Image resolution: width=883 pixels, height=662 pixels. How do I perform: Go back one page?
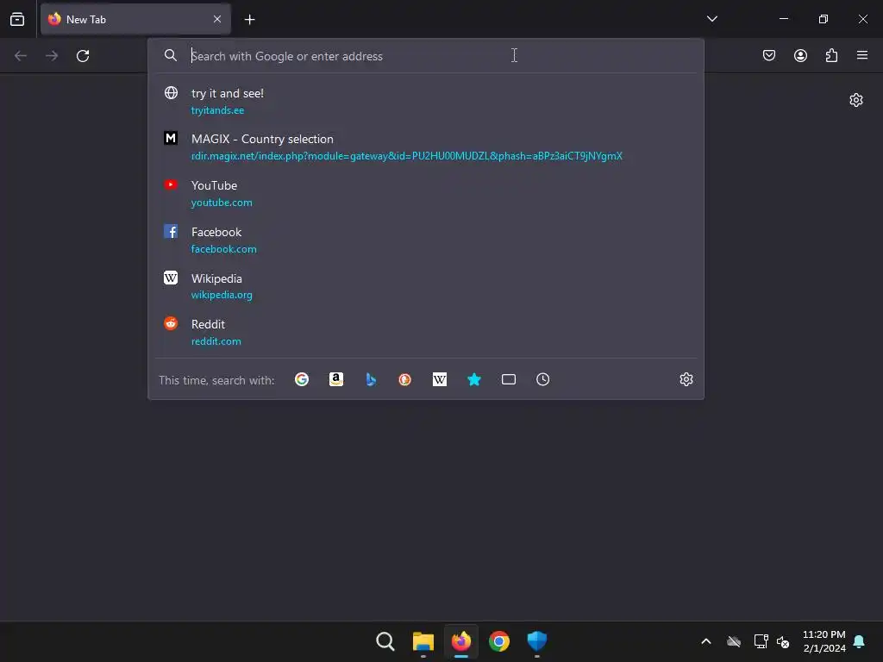(21, 56)
